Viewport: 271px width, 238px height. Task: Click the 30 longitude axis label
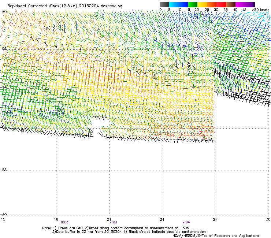click(x=268, y=219)
